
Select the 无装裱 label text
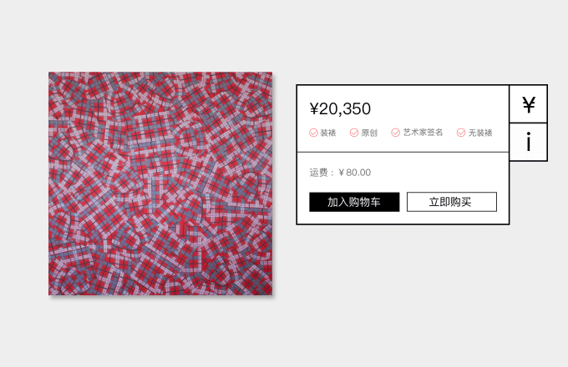pyautogui.click(x=480, y=133)
